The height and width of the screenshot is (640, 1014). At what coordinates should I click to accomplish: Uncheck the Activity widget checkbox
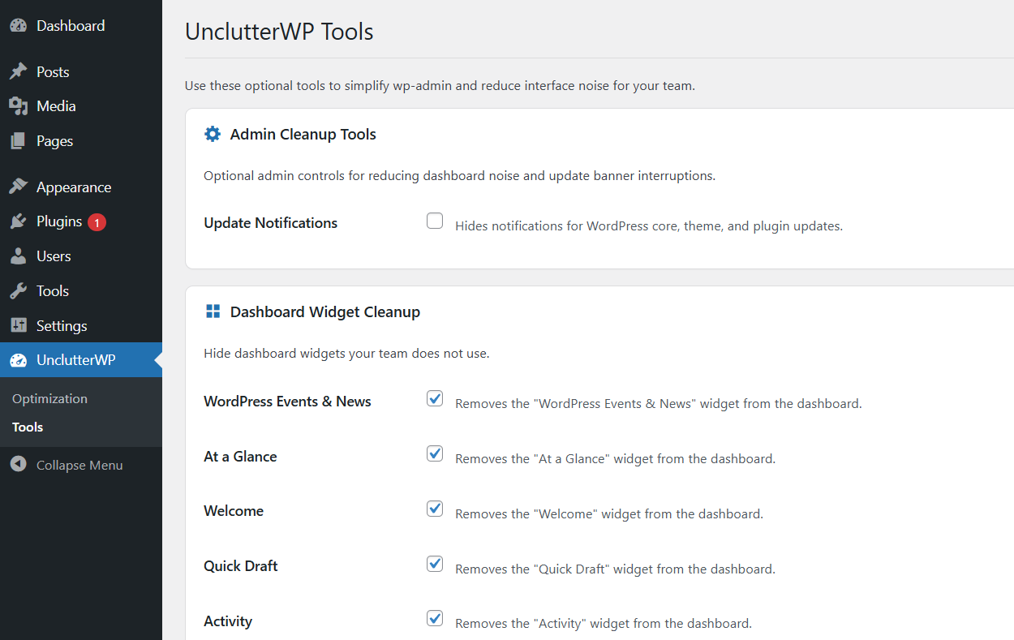(x=435, y=618)
